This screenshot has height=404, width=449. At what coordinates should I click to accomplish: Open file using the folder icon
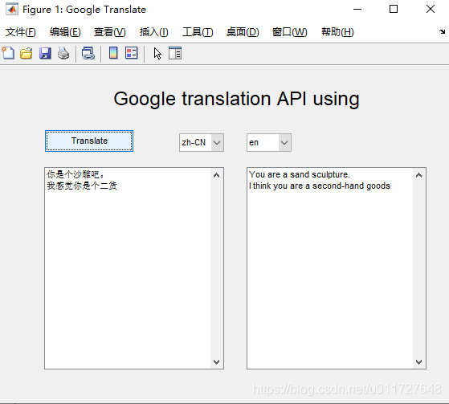tap(27, 53)
